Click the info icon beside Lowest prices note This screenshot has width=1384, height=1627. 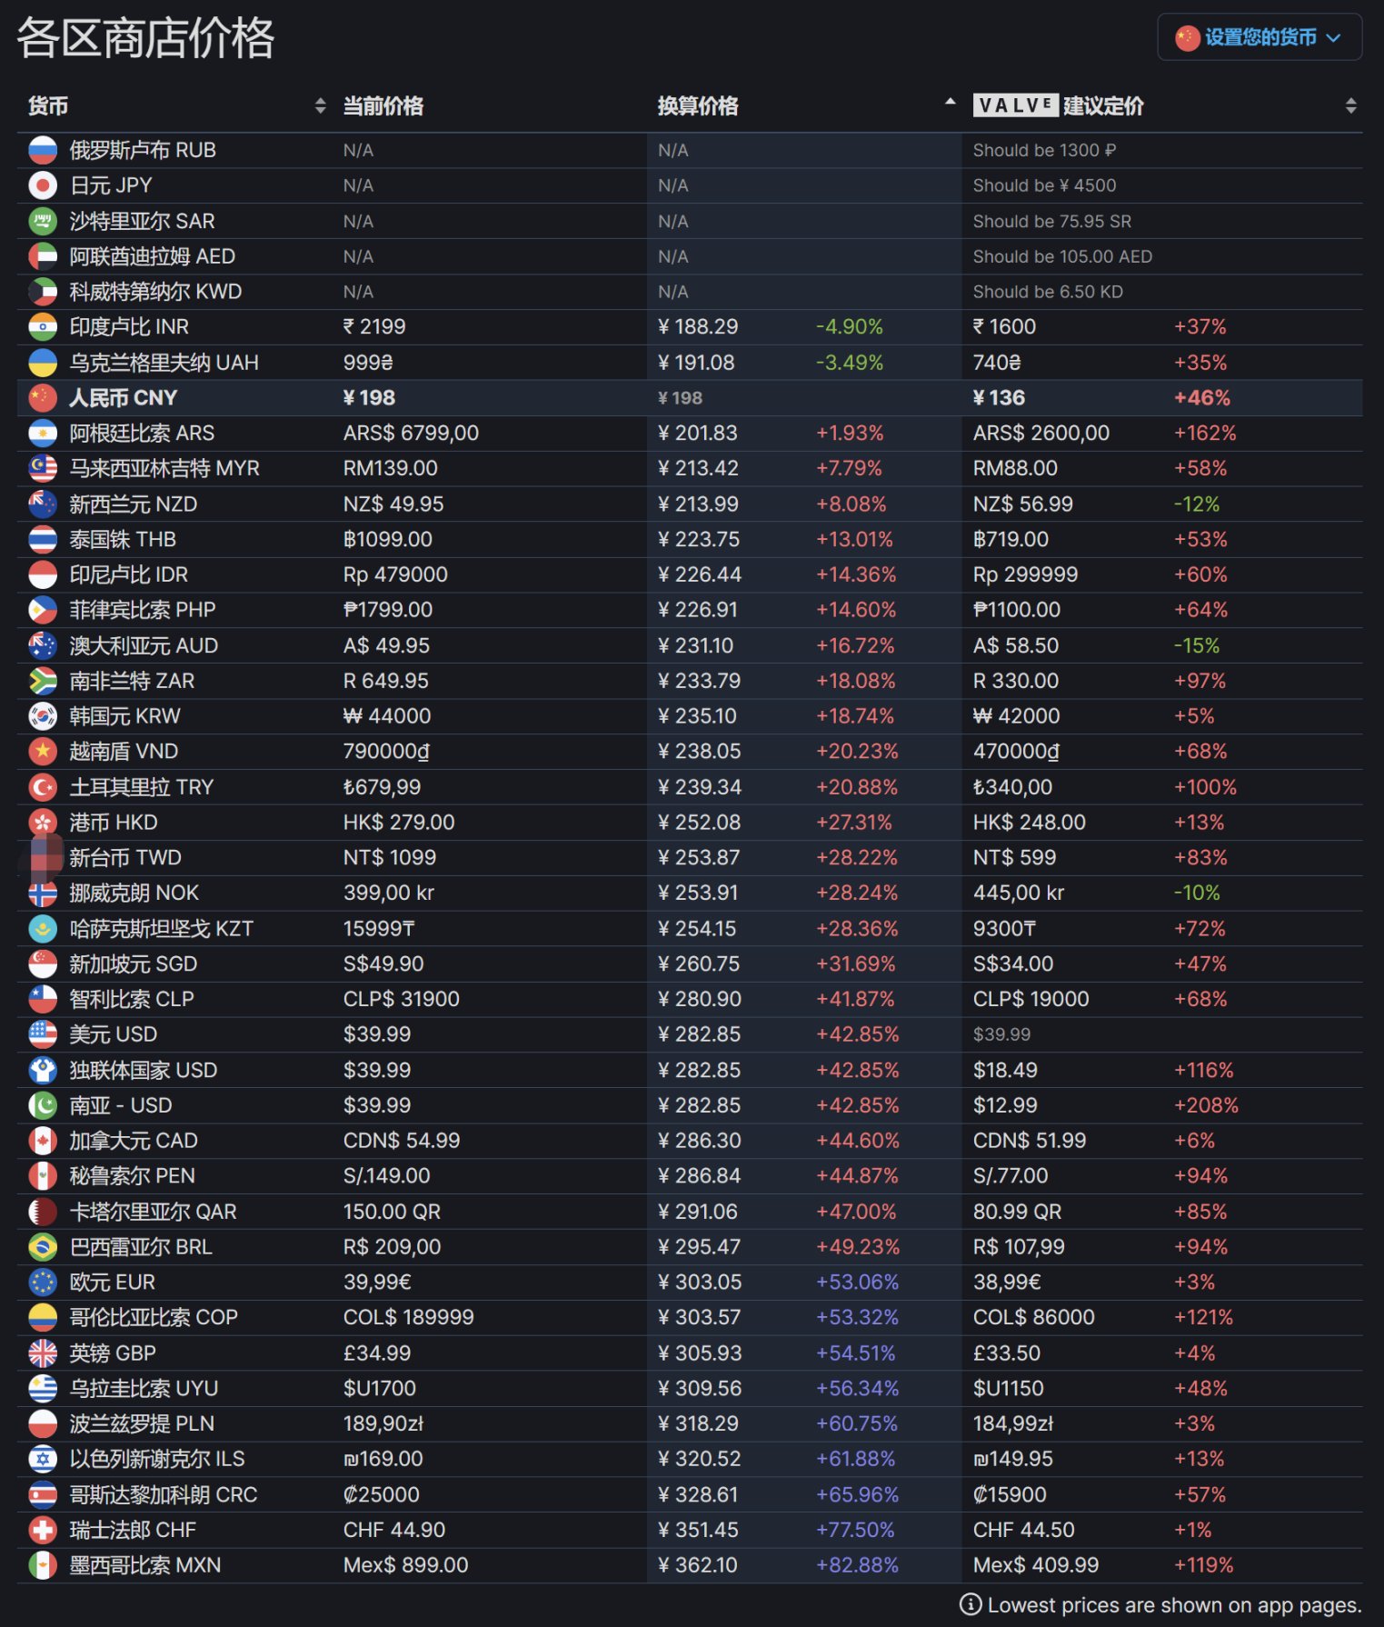971,1605
